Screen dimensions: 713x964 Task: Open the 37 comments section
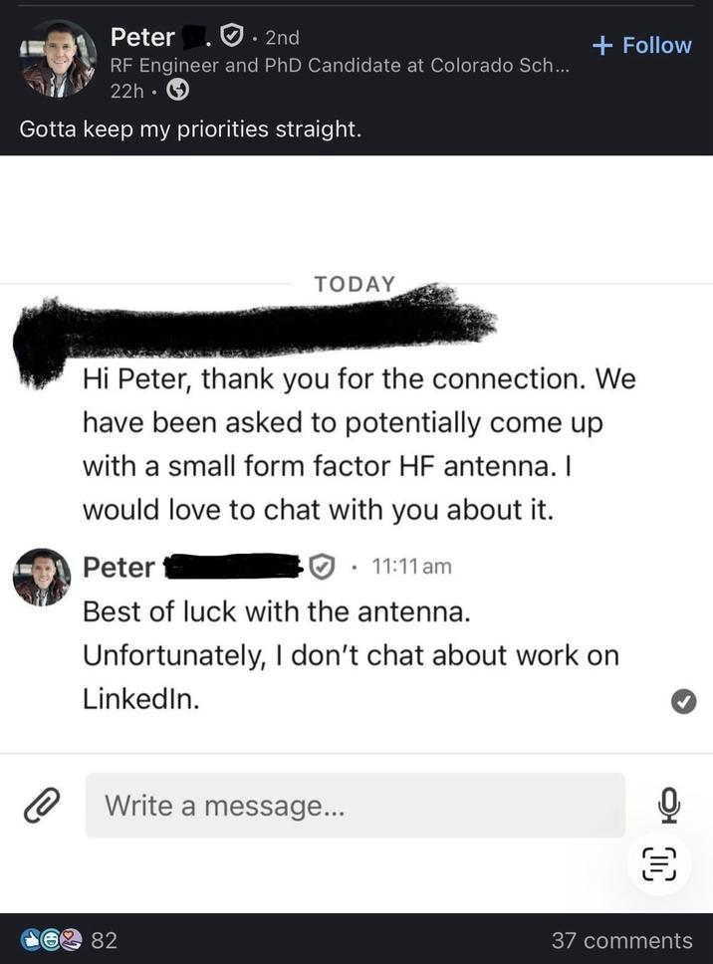pyautogui.click(x=622, y=940)
